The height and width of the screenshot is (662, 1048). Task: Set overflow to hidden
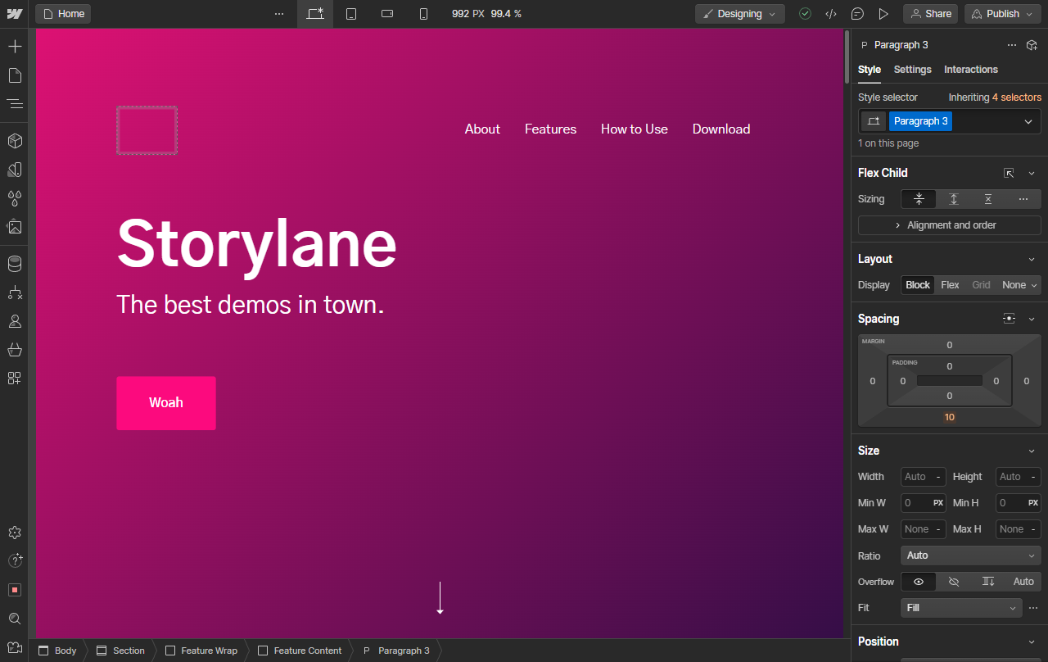pyautogui.click(x=954, y=582)
